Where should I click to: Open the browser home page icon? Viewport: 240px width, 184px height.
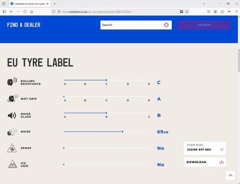pos(32,12)
